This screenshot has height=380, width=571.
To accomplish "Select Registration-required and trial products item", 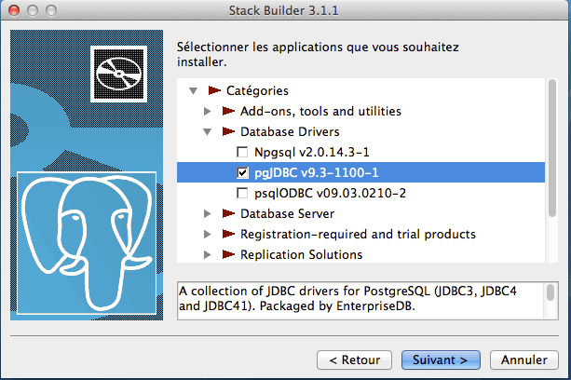I will click(x=358, y=235).
